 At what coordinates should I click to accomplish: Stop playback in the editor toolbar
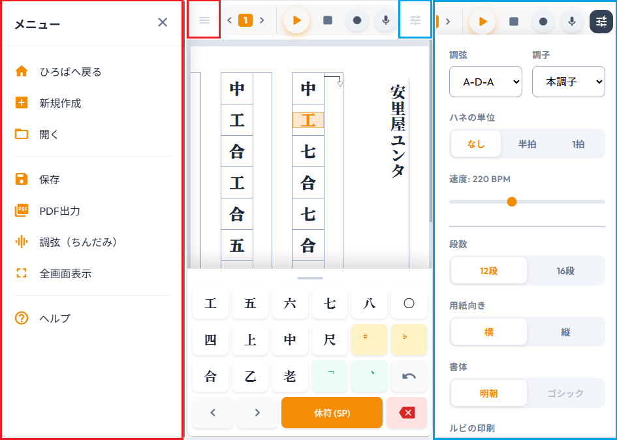coord(327,20)
